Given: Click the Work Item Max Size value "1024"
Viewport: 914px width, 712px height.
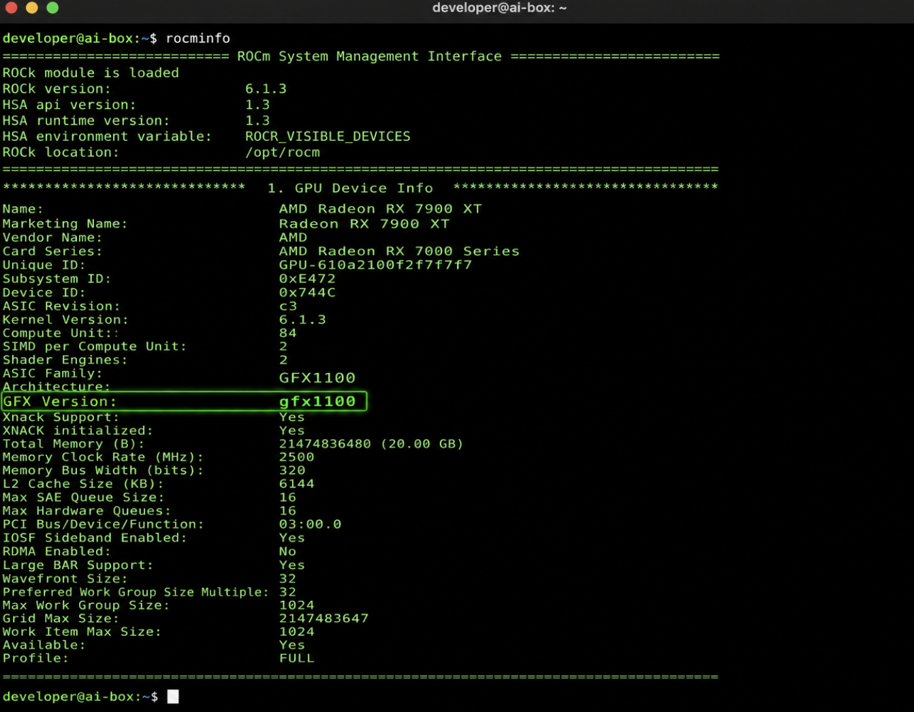Looking at the screenshot, I should click(297, 632).
